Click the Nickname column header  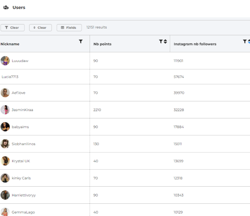coord(10,44)
